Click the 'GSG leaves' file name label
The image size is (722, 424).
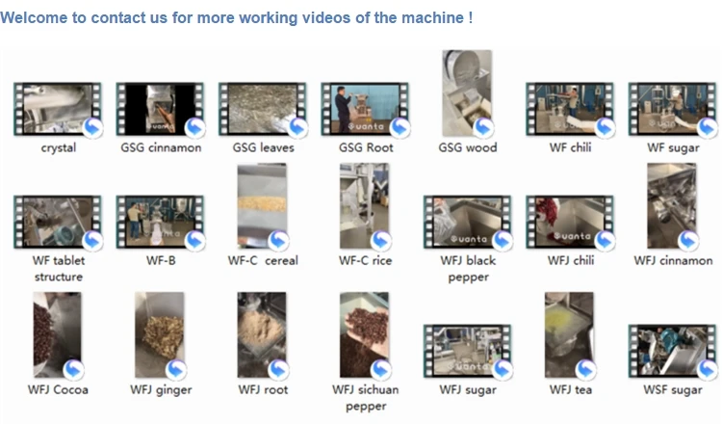click(263, 147)
